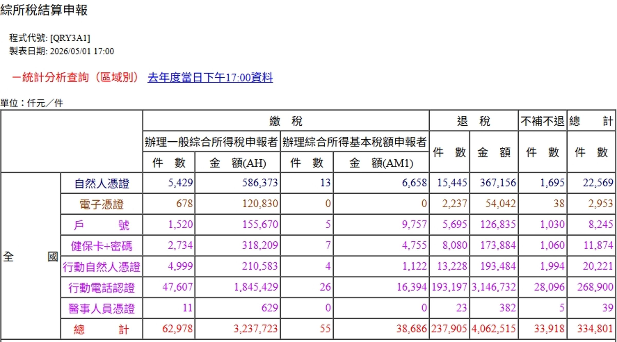
Task: Click the 繳 稅 column header
Action: 286,121
